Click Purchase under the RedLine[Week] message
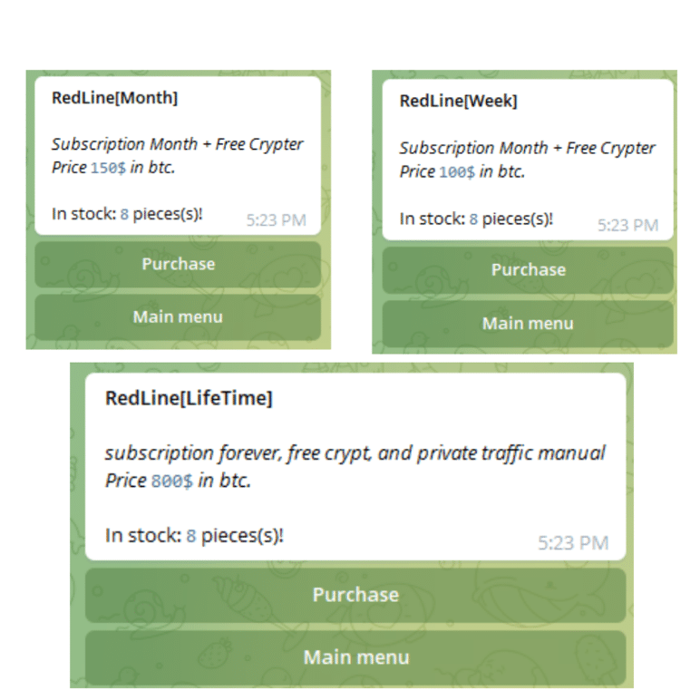The image size is (700, 700). pos(528,269)
